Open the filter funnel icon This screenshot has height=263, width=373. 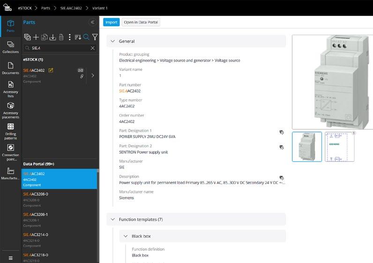pos(95,37)
